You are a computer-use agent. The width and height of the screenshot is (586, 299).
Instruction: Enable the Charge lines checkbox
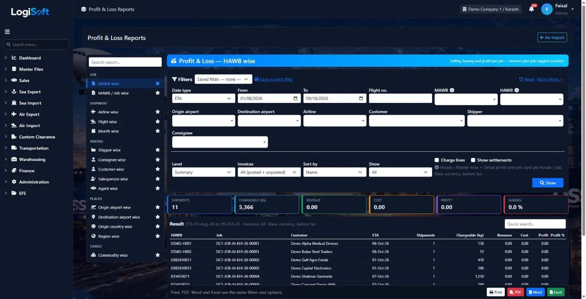pos(437,160)
